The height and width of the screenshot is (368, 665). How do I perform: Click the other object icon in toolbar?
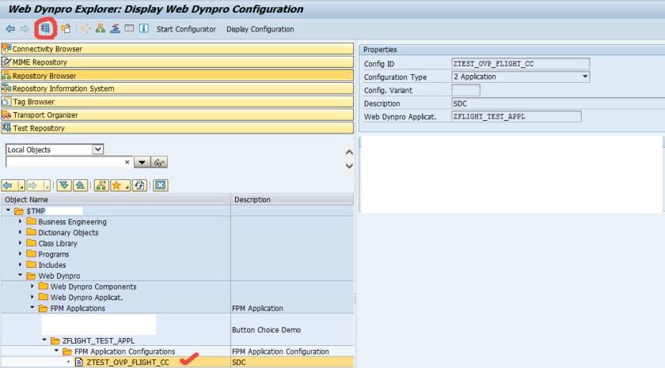click(66, 28)
